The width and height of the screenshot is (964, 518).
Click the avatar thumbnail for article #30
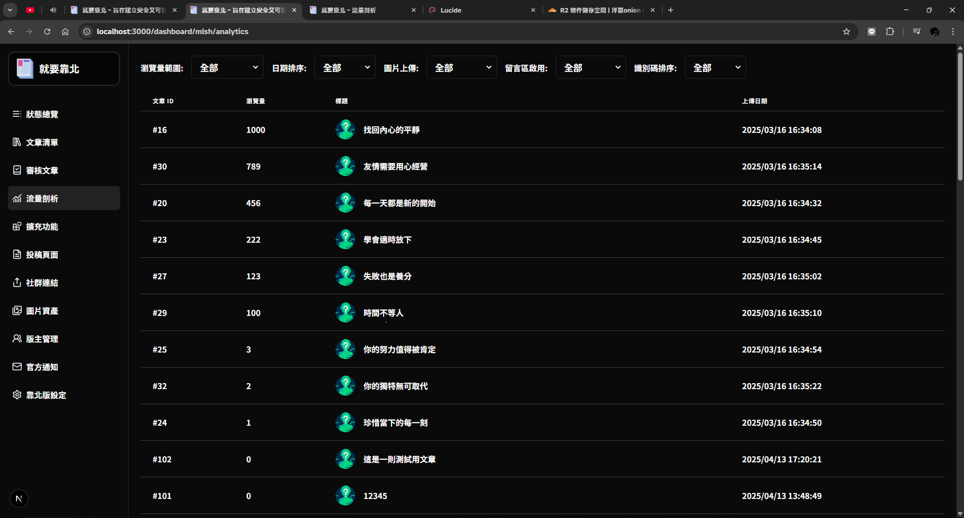point(345,166)
